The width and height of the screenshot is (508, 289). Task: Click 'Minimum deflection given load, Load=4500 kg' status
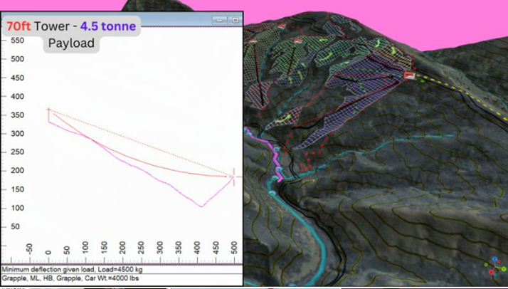pyautogui.click(x=73, y=270)
